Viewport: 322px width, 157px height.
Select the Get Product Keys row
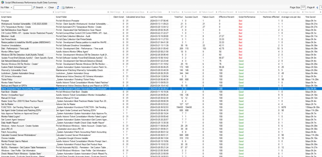(161, 144)
